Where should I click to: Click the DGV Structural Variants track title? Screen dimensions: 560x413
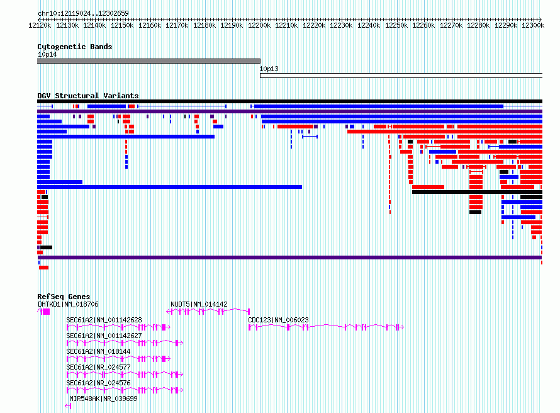(x=88, y=96)
